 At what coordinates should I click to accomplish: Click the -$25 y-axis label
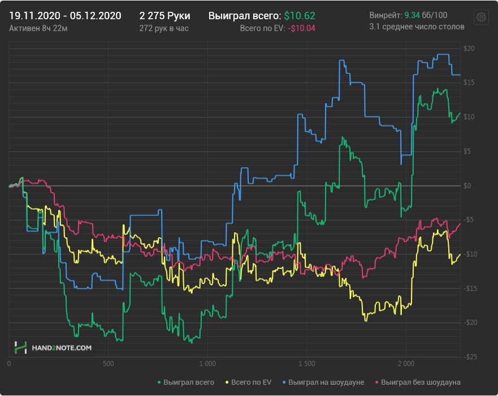pyautogui.click(x=470, y=357)
